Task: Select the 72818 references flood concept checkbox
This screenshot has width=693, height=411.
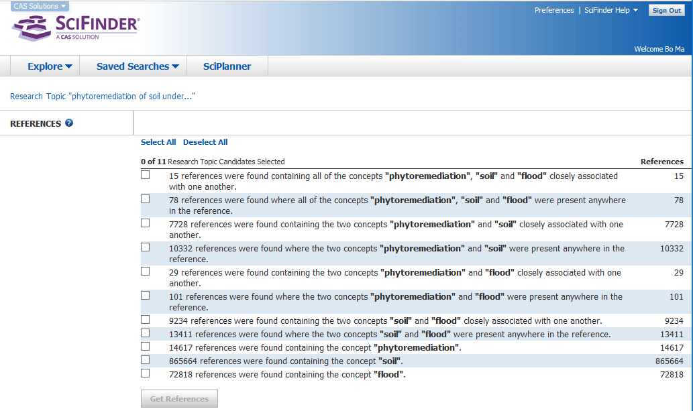Action: pyautogui.click(x=146, y=373)
